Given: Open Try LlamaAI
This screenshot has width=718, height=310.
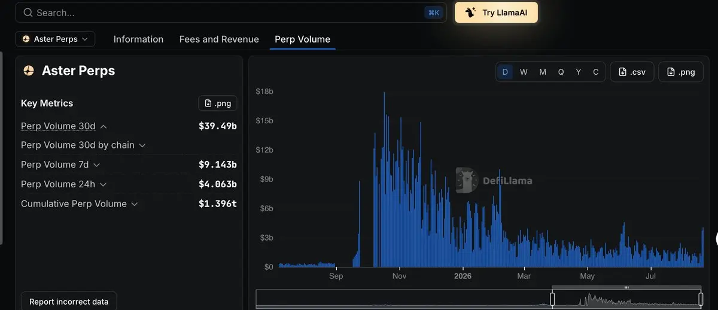Looking at the screenshot, I should pyautogui.click(x=496, y=13).
